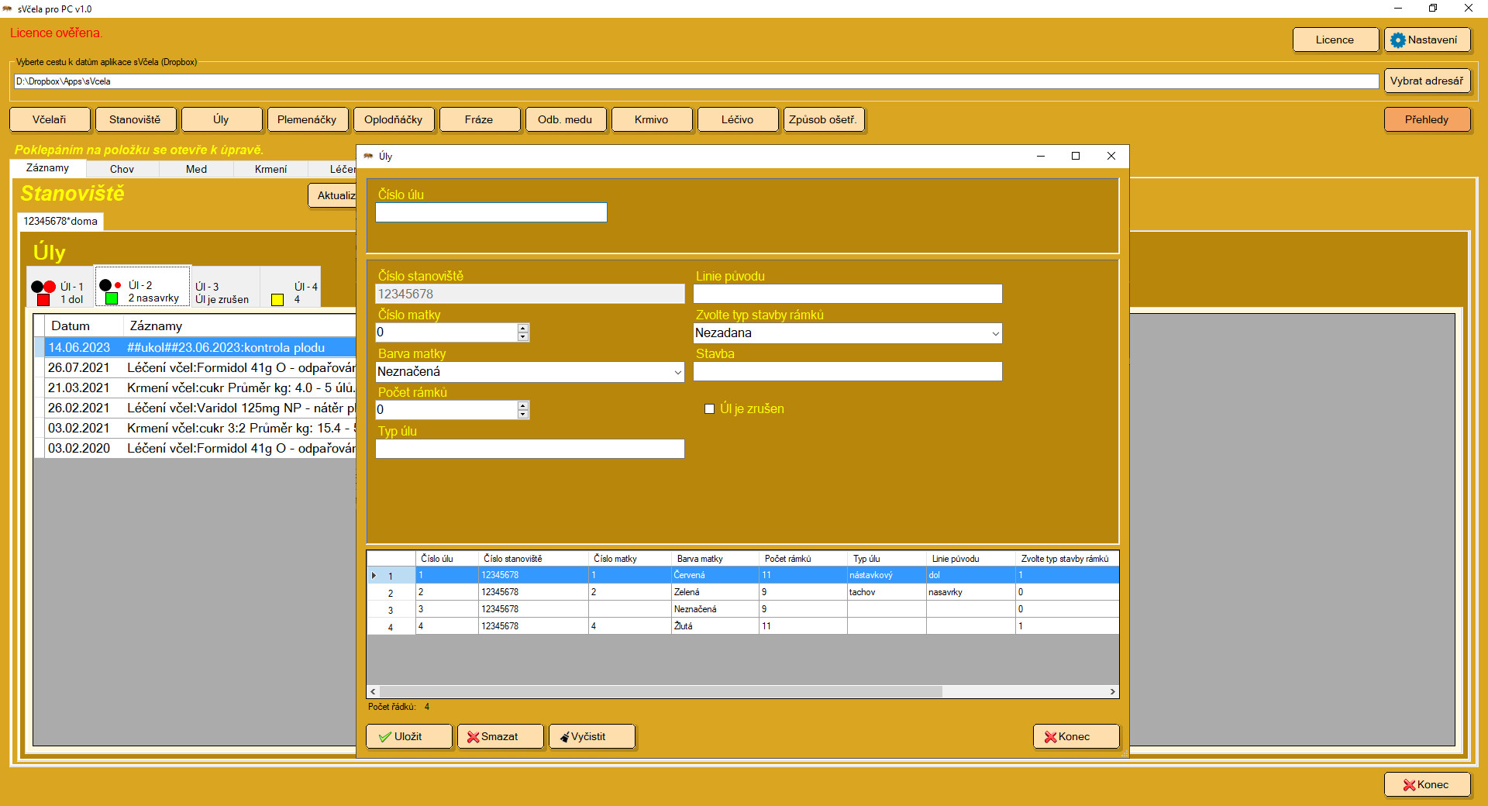This screenshot has width=1488, height=806.
Task: Click the Vyčistit clear button
Action: pos(591,736)
